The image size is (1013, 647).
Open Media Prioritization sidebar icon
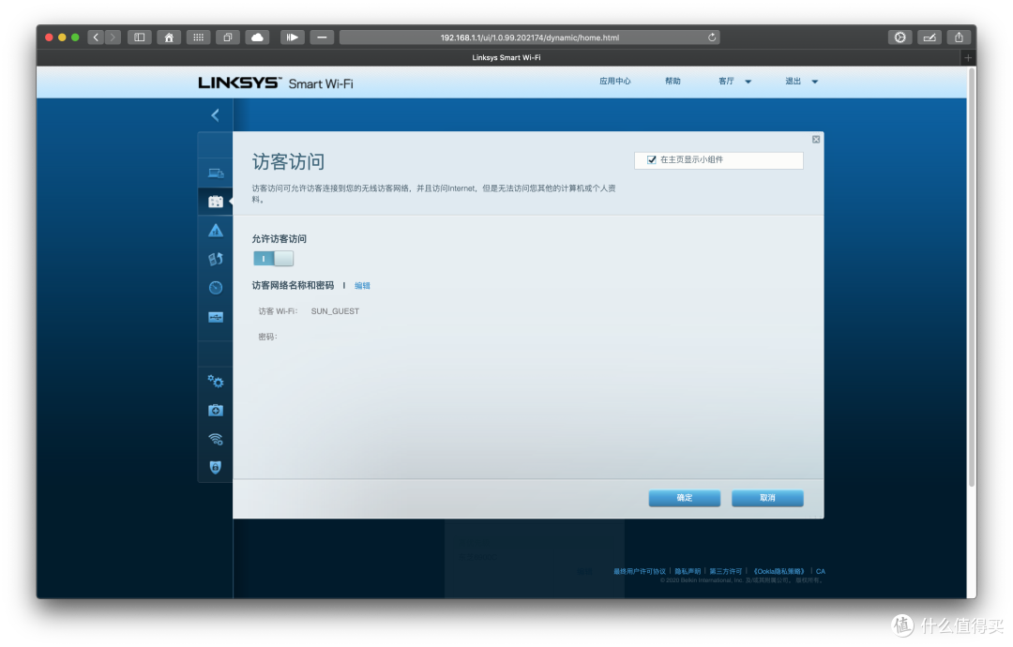[x=216, y=259]
